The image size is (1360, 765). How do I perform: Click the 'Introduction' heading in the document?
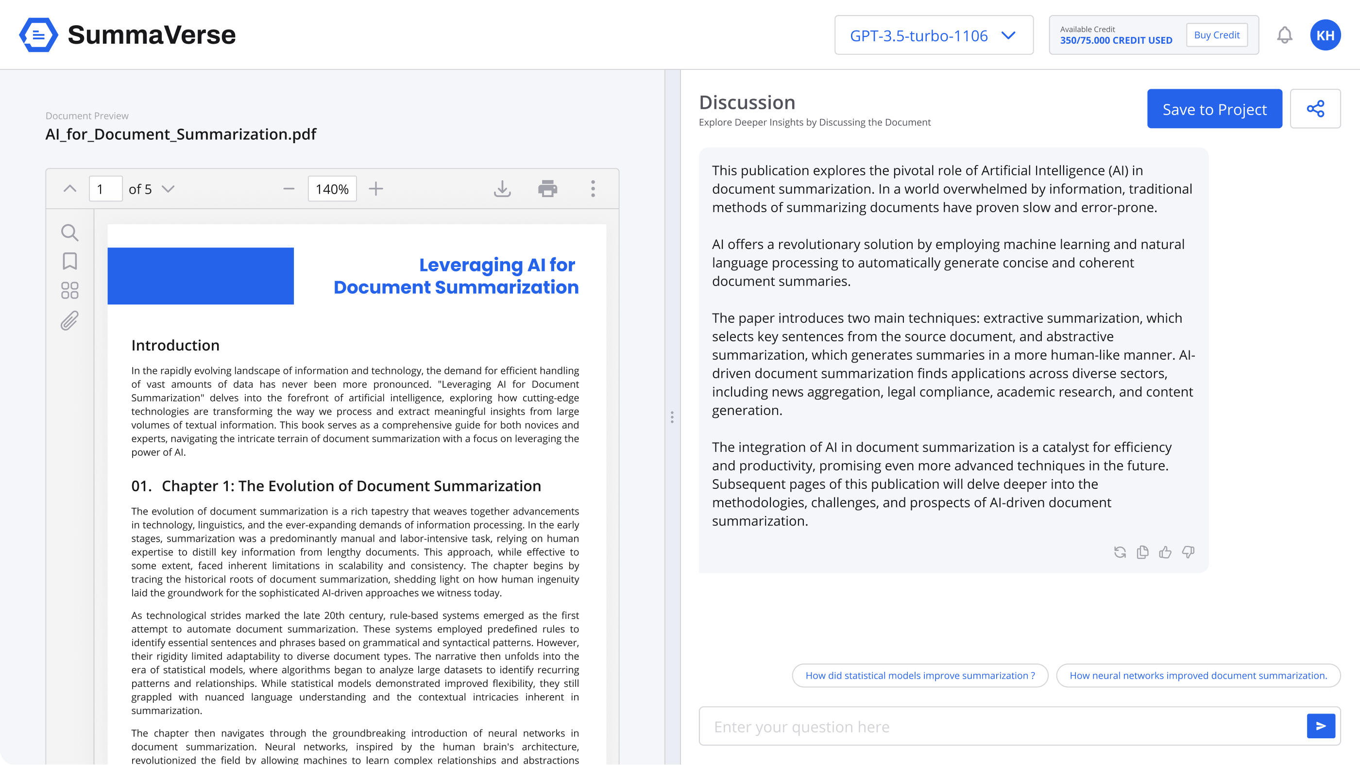pyautogui.click(x=175, y=346)
